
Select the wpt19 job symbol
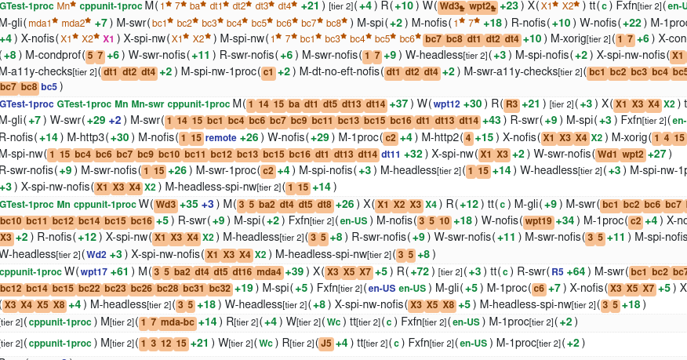coord(539,221)
